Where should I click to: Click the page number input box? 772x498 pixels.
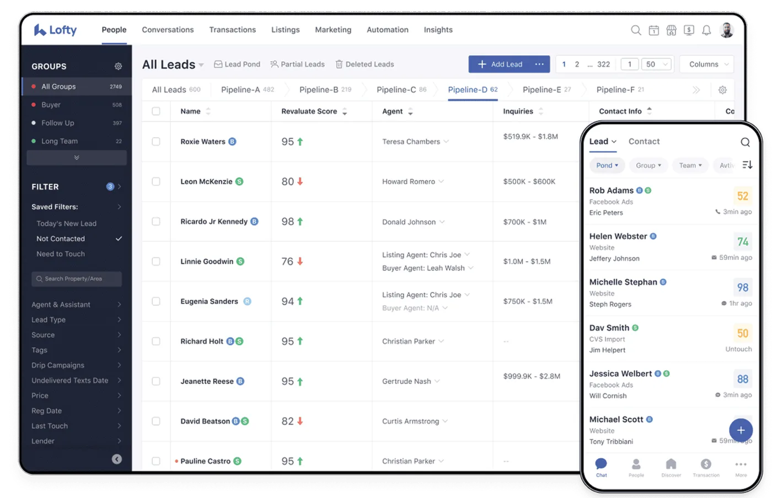(x=629, y=64)
